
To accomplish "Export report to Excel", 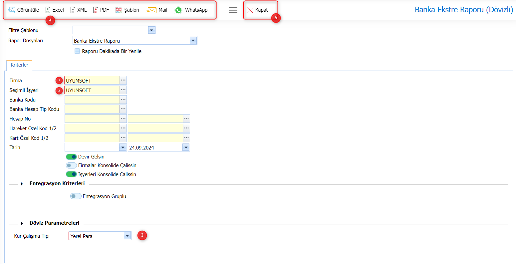I will click(x=55, y=10).
